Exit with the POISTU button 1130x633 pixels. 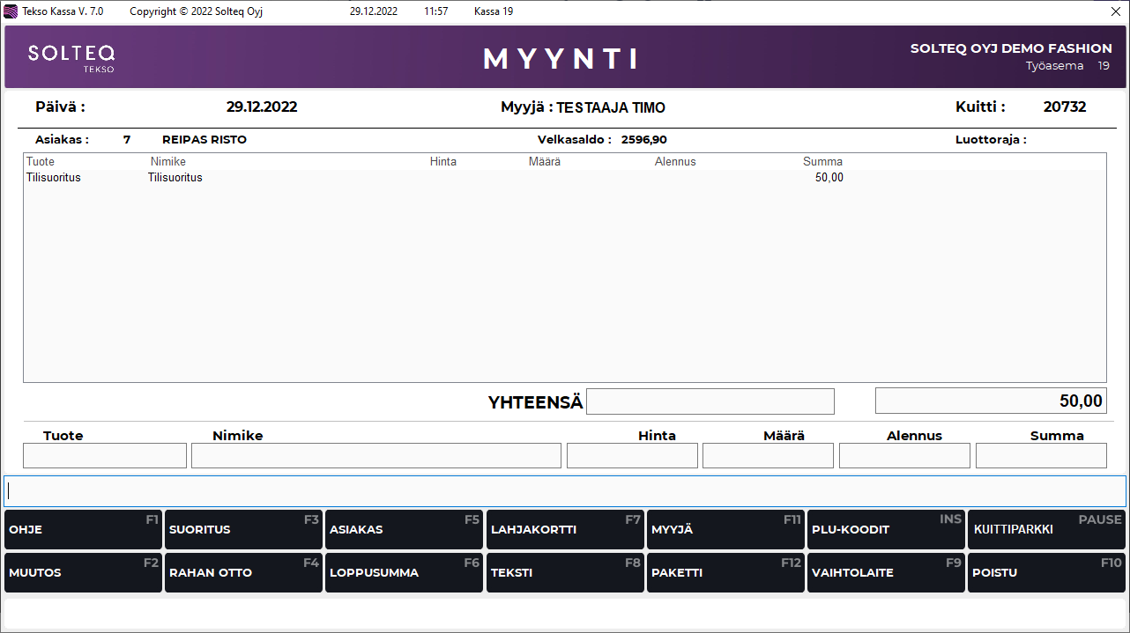pos(1046,573)
